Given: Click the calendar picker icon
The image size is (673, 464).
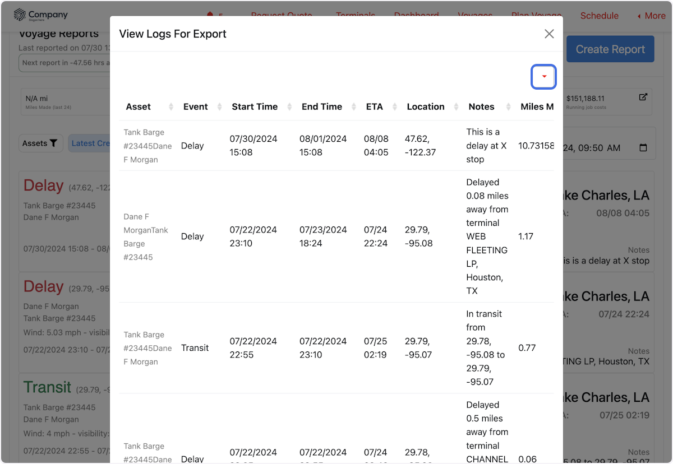Looking at the screenshot, I should tap(643, 148).
